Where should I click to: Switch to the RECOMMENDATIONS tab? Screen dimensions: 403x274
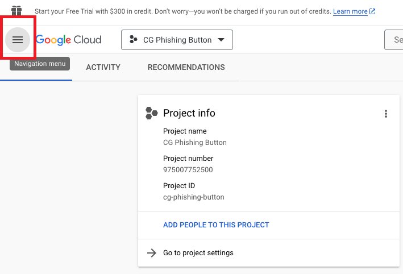click(186, 67)
